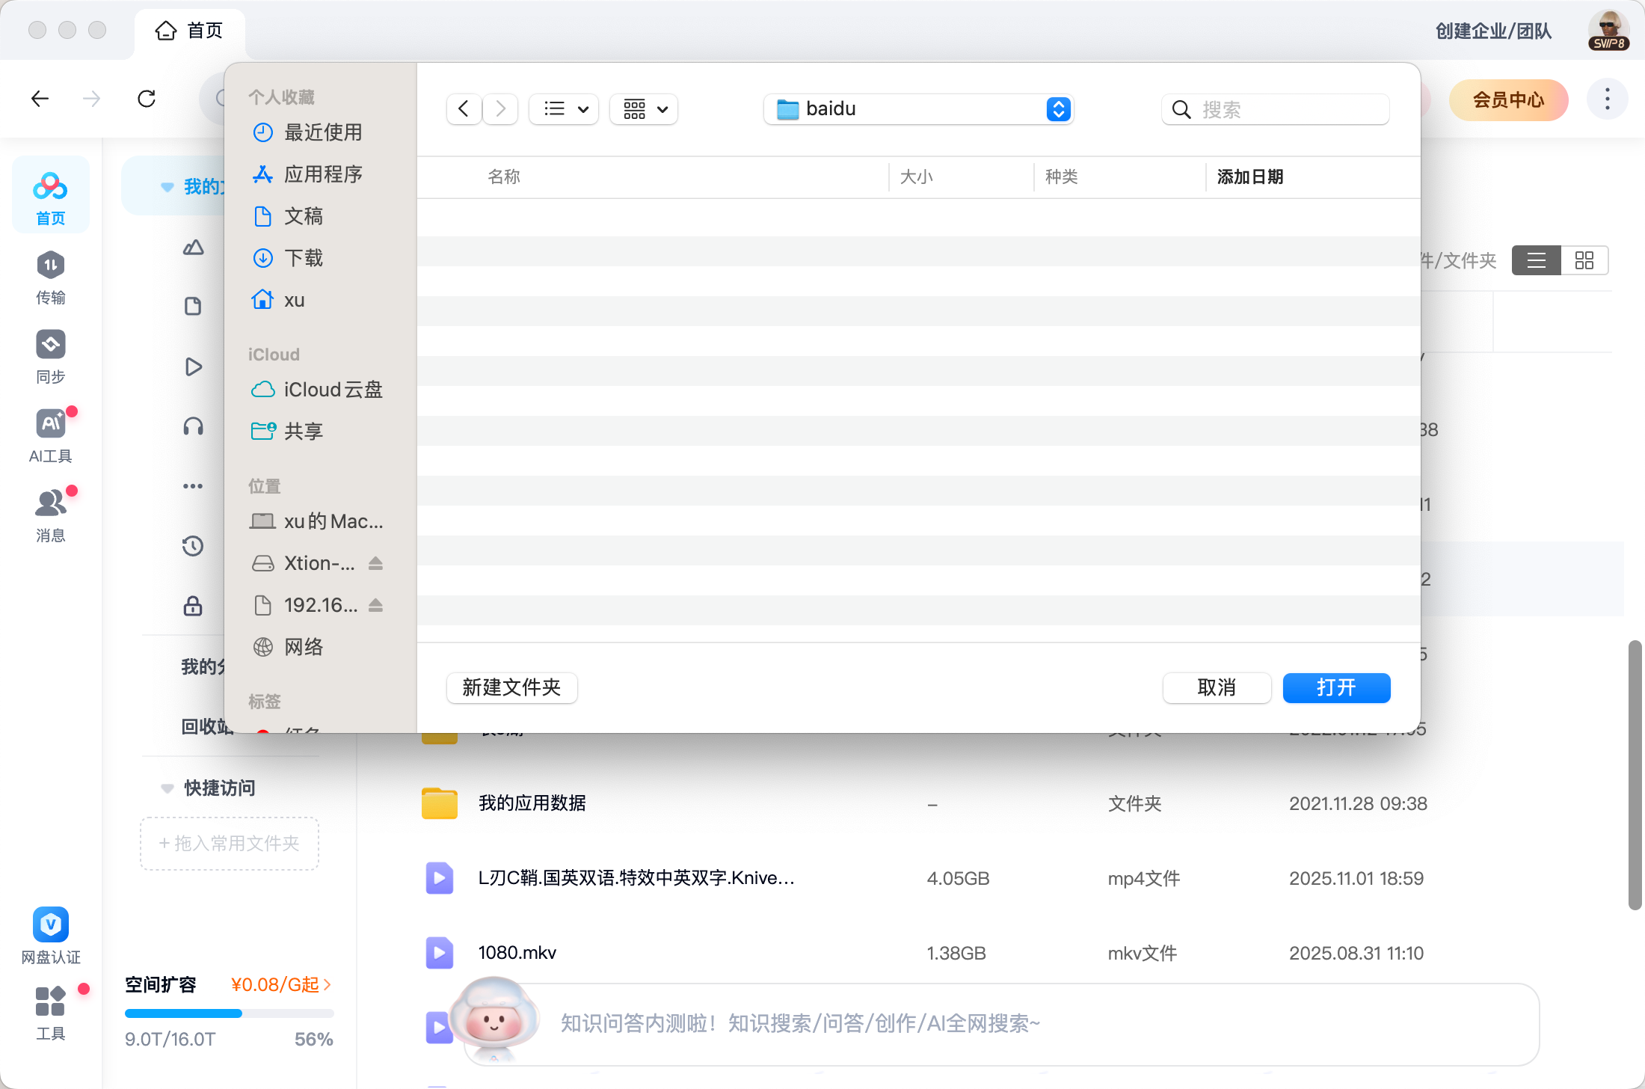Open the three-dot more options menu
1645x1089 pixels.
pos(1607,99)
